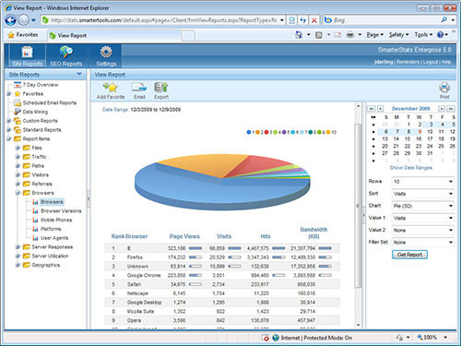
Task: Click the Home toolbar icon
Action: 299,35
